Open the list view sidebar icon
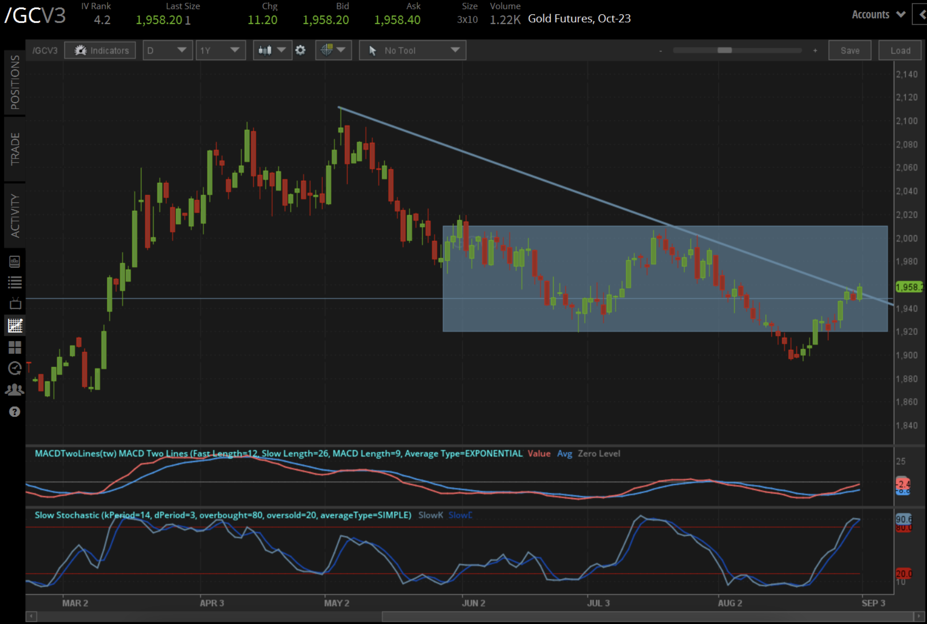This screenshot has width=927, height=624. pyautogui.click(x=15, y=282)
